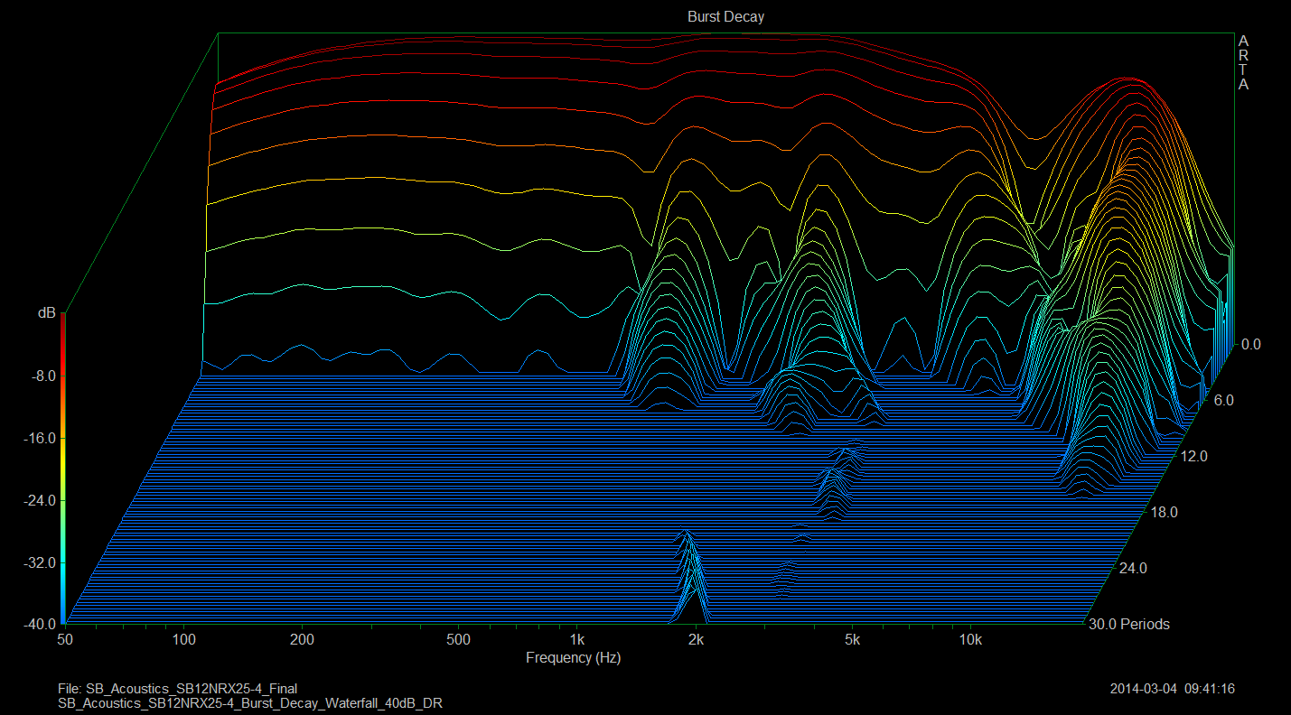This screenshot has width=1291, height=715.
Task: Select the -24.0 dB axis label
Action: (37, 500)
